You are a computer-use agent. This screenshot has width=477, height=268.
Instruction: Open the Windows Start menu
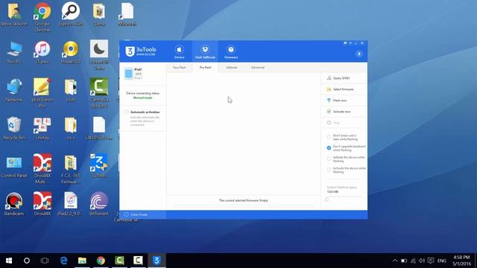(9, 261)
